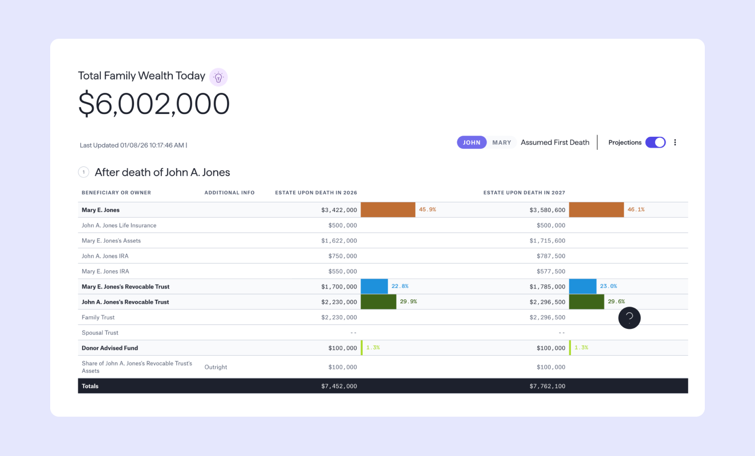
Task: Click the Totals row label
Action: click(90, 386)
